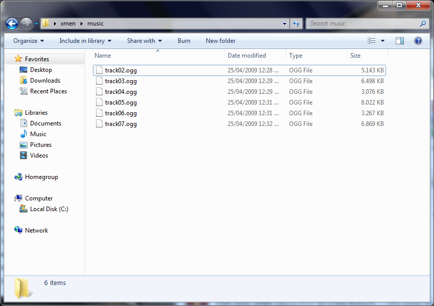Open the view options dropdown arrow
Image resolution: width=434 pixels, height=306 pixels.
[383, 41]
